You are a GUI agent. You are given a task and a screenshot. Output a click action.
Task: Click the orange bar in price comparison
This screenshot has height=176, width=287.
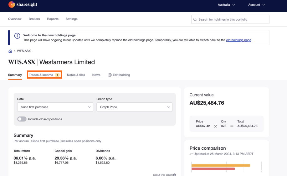click(x=221, y=165)
